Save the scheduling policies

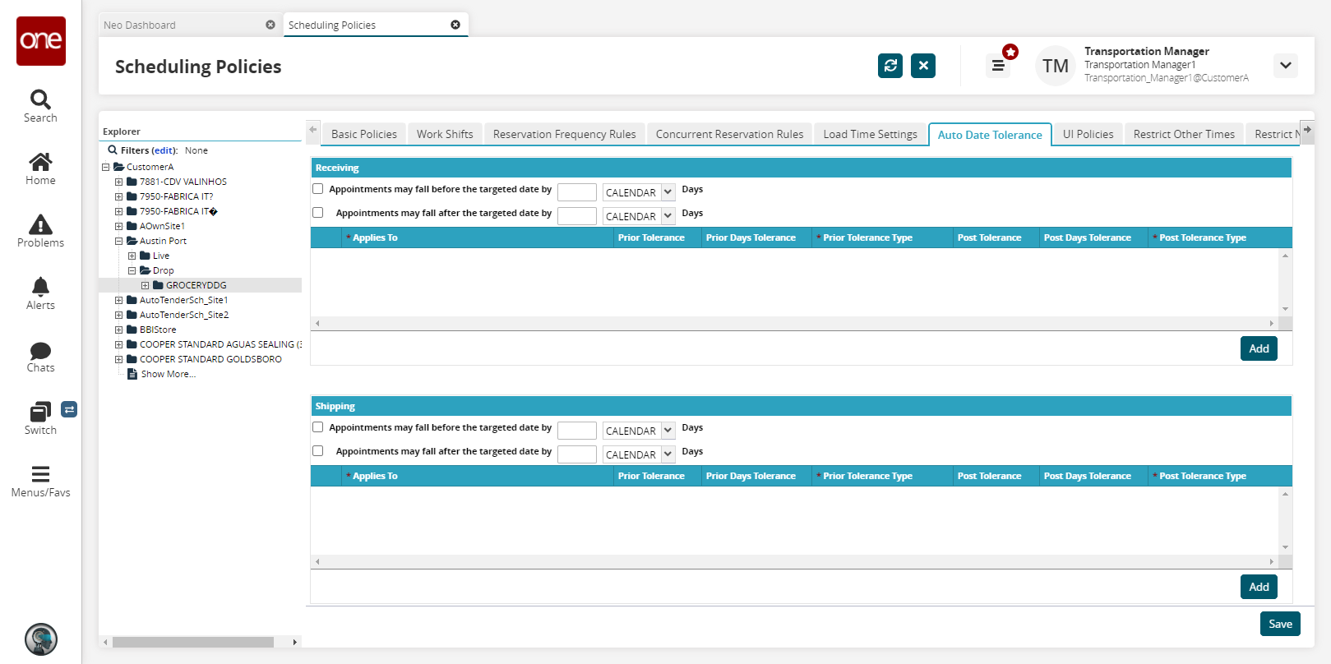[x=1279, y=624]
